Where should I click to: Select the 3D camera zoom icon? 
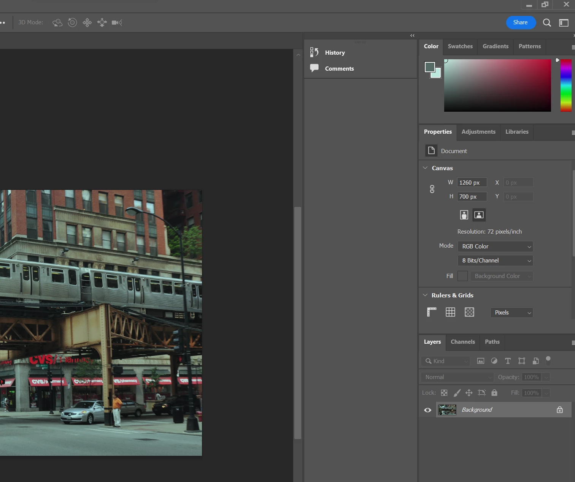(x=117, y=23)
